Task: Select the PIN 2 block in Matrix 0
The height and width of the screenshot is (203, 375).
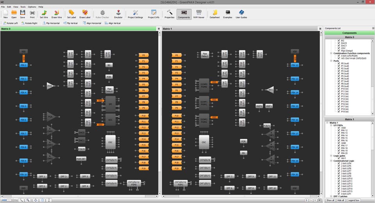Action: (x=23, y=65)
